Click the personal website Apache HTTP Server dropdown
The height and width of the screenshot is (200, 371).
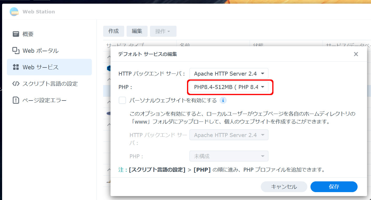tap(229, 135)
